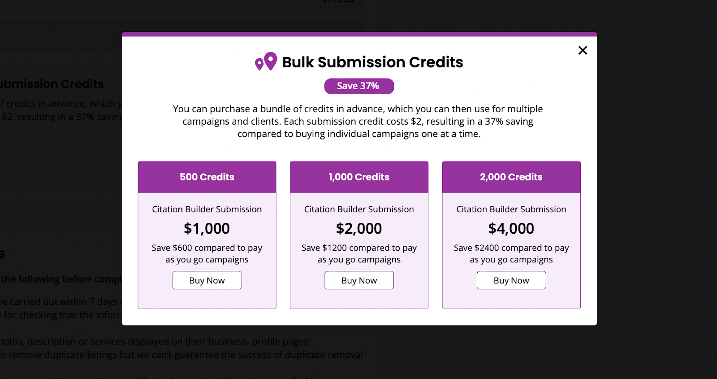The width and height of the screenshot is (717, 379).
Task: Click the credits bundle description paragraph
Action: pyautogui.click(x=358, y=121)
